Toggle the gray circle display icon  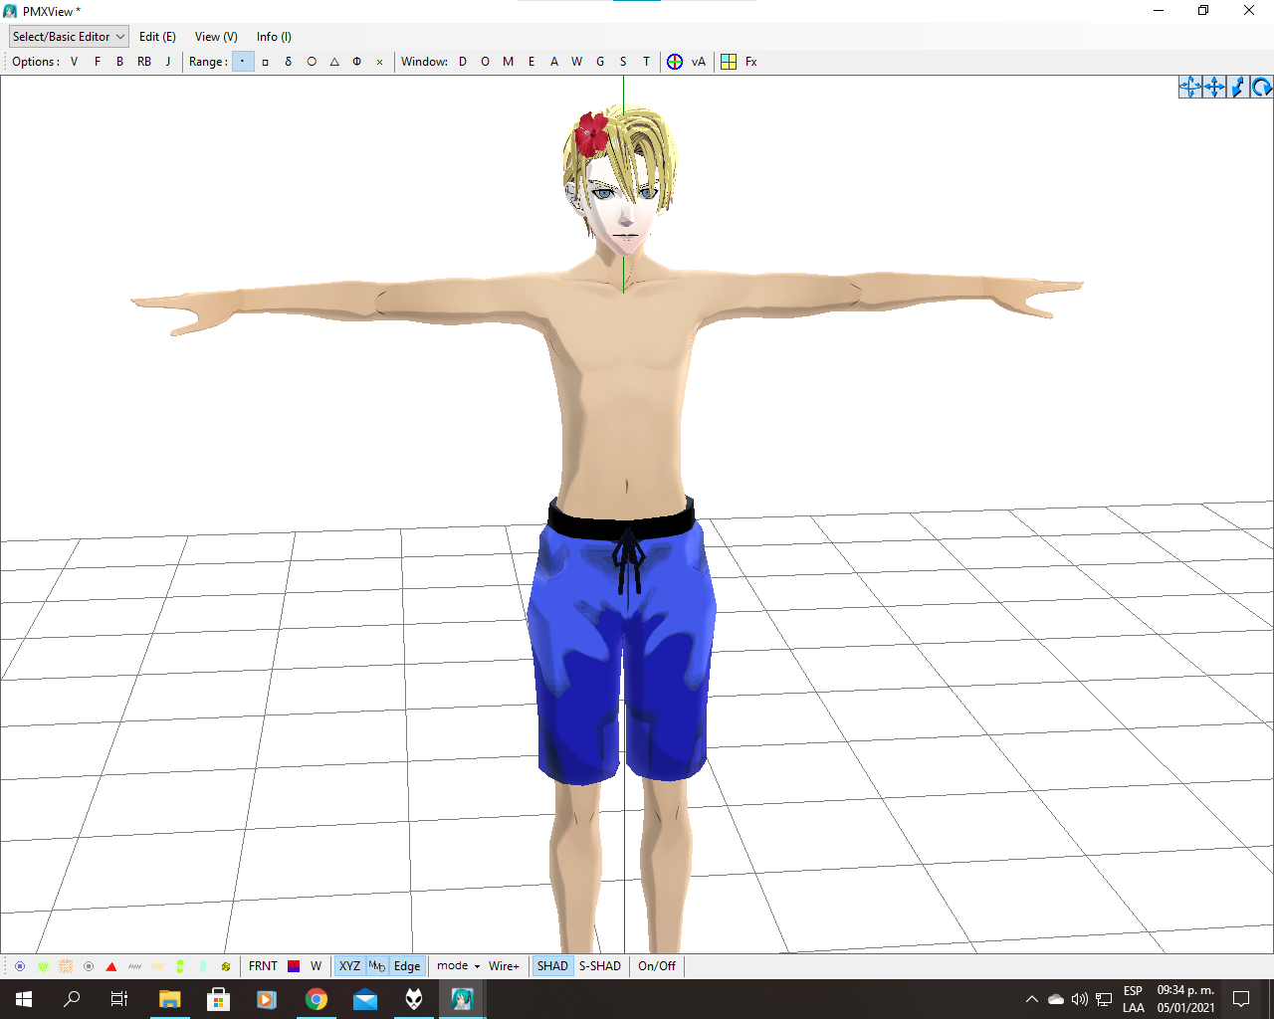pos(89,966)
